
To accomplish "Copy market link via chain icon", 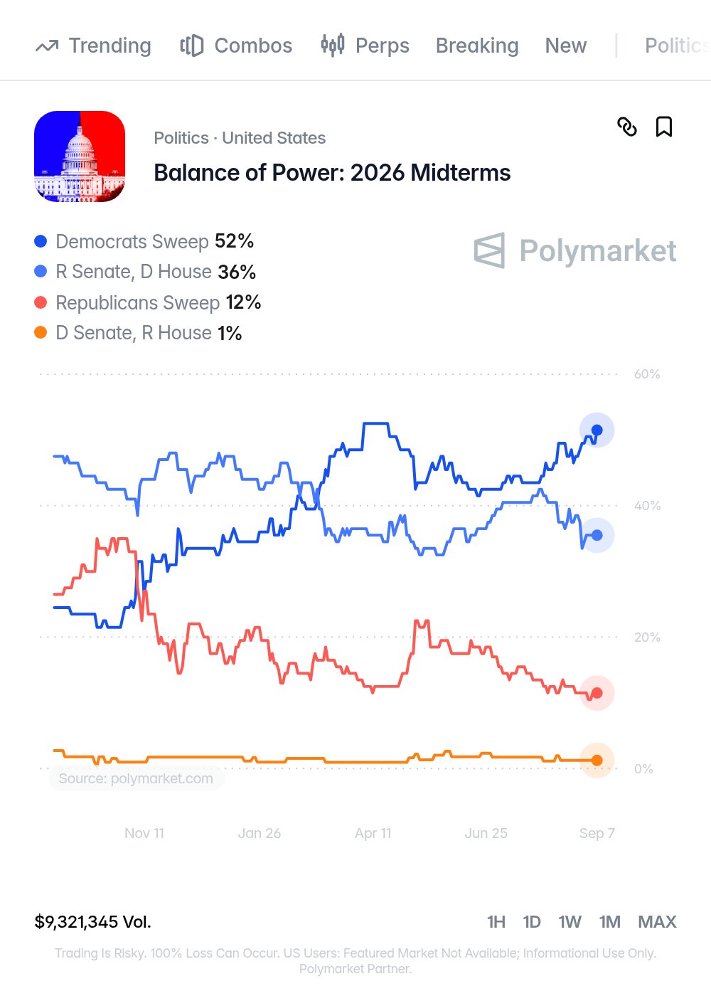I will tap(627, 127).
